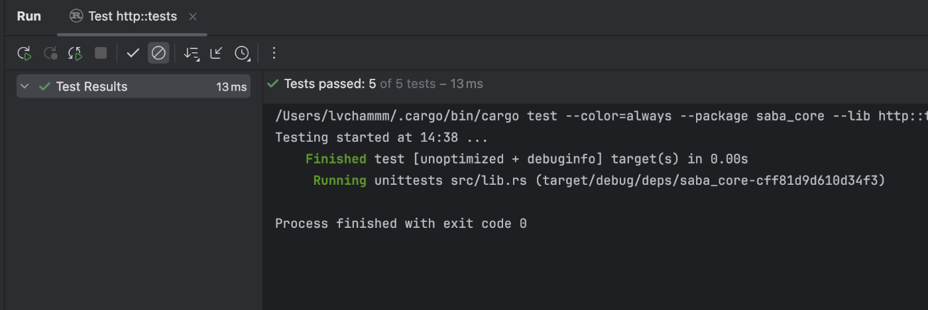This screenshot has height=310, width=928.
Task: Toggle Show Ignored tests filter
Action: pos(158,53)
